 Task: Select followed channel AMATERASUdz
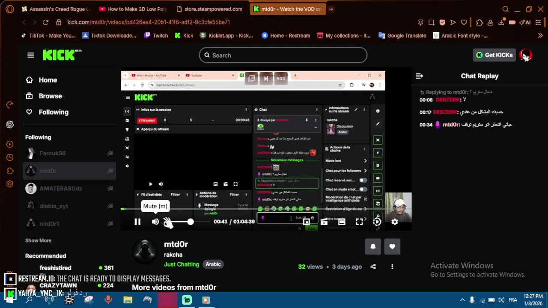68,188
